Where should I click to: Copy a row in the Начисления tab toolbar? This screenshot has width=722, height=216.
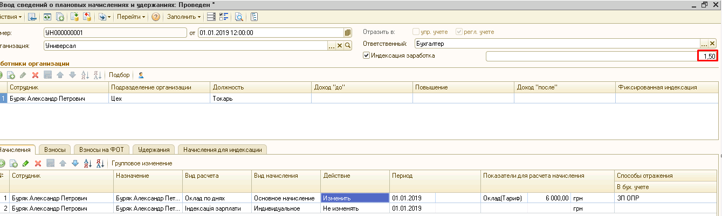[13, 163]
